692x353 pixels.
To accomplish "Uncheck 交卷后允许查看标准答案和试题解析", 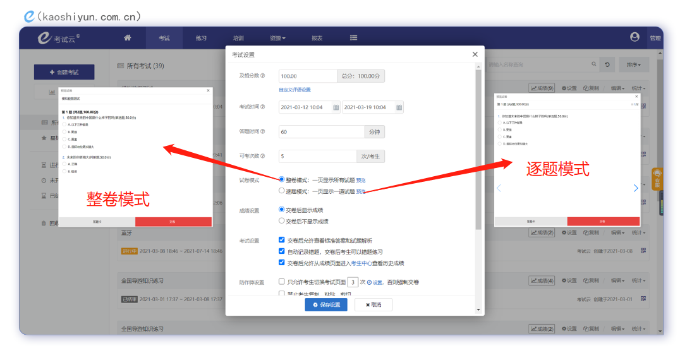I will (282, 240).
